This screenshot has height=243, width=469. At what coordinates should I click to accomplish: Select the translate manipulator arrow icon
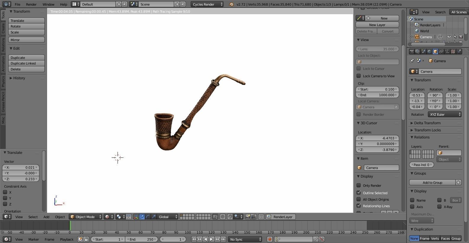[142, 217]
